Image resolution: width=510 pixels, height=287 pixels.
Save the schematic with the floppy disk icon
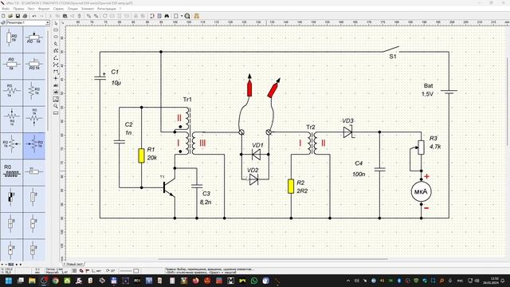tap(18, 16)
